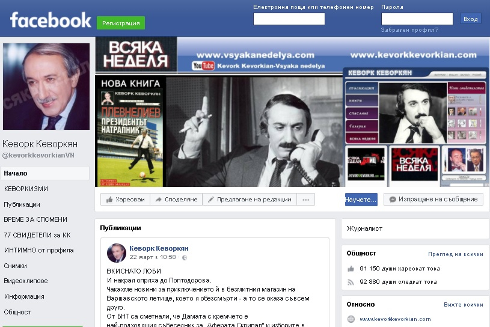Open the Информация sidebar tab

(24, 296)
